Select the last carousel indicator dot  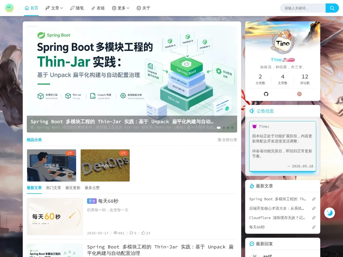(232, 128)
